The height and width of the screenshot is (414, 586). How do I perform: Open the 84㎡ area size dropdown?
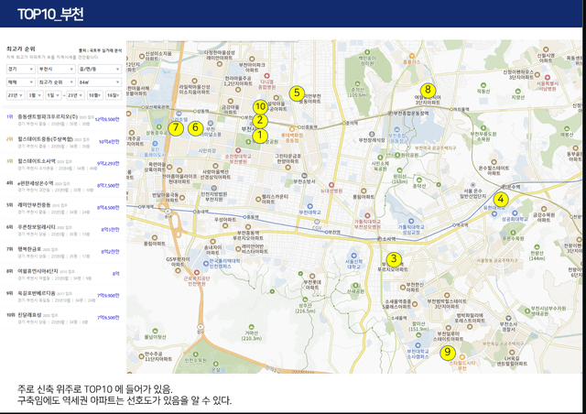100,82
